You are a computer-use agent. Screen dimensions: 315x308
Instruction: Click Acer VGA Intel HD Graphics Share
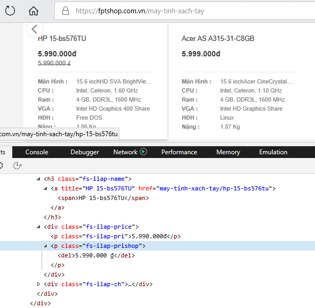251,109
